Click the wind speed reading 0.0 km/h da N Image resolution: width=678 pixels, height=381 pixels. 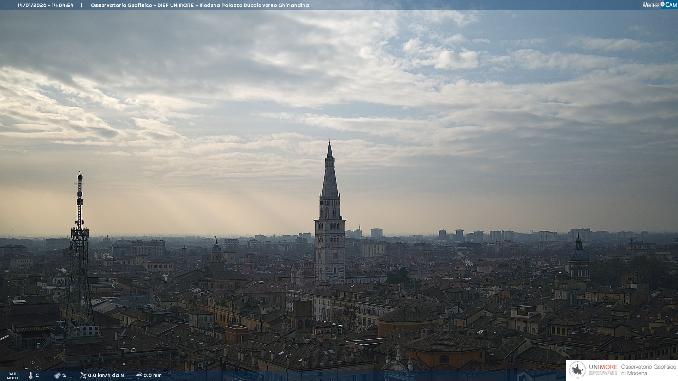[x=106, y=375]
